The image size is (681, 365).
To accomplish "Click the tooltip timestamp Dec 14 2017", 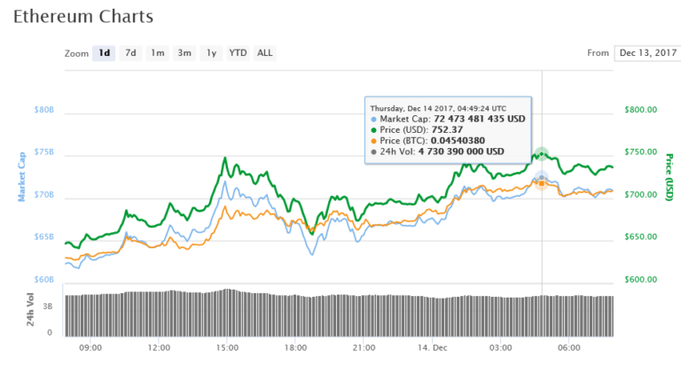I will (x=438, y=108).
